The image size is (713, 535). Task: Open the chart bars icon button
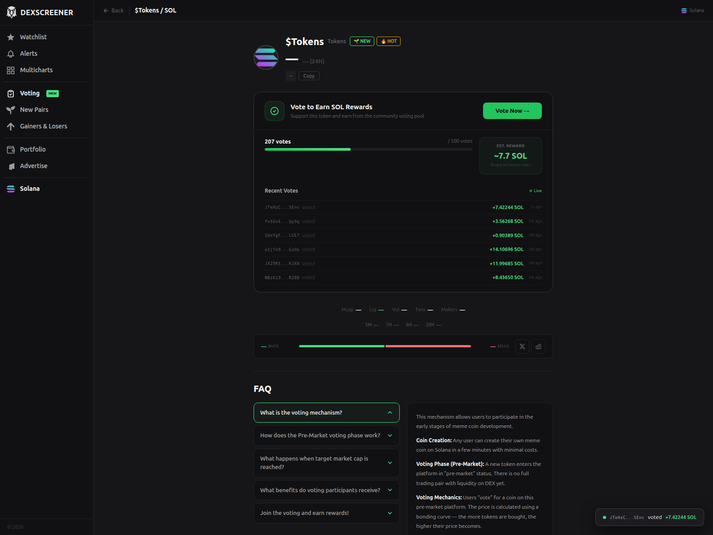coord(538,346)
